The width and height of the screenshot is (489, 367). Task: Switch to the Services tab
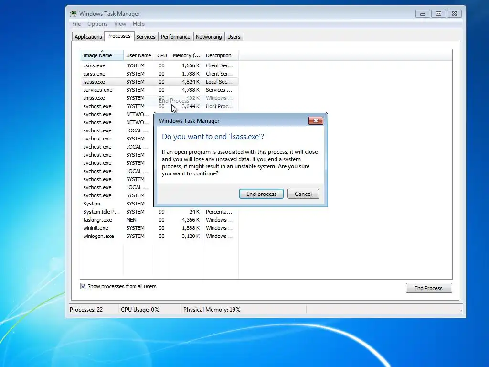click(146, 37)
